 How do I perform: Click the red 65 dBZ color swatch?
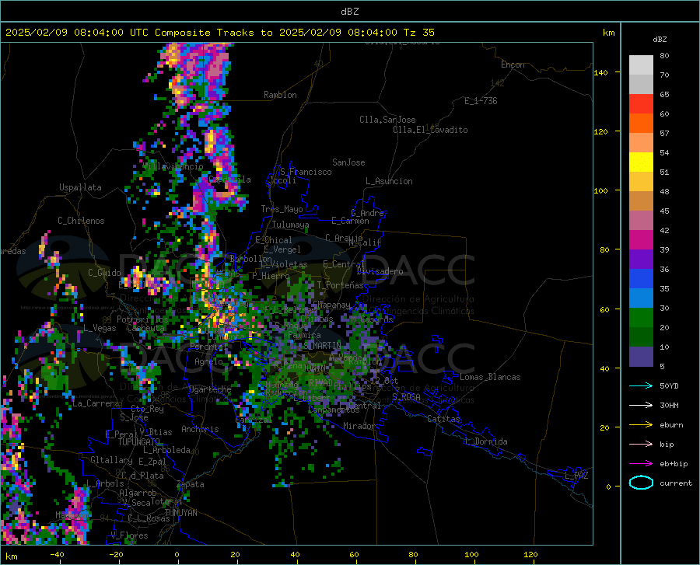point(641,103)
